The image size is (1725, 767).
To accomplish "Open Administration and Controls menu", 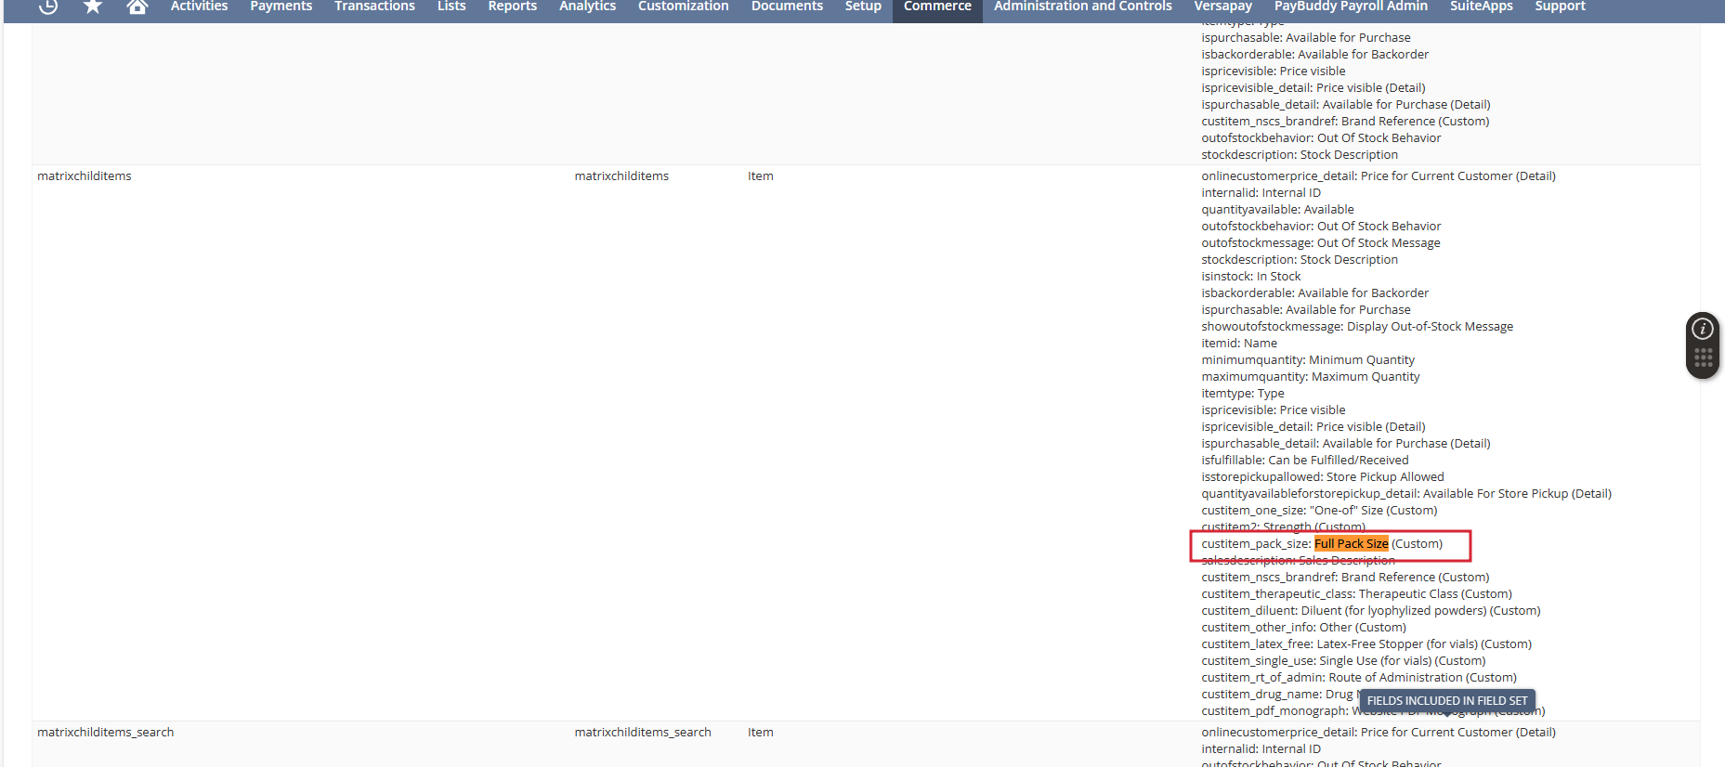I will tap(1082, 6).
